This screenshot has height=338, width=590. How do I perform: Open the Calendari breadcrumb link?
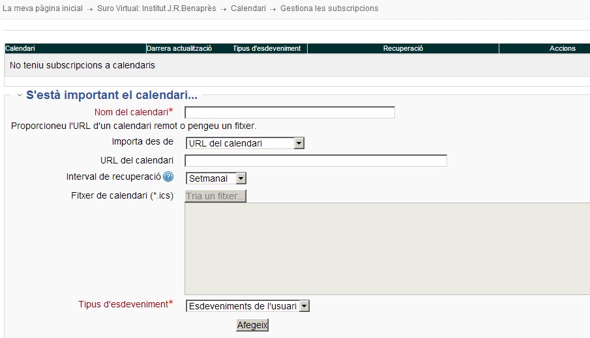[x=248, y=8]
